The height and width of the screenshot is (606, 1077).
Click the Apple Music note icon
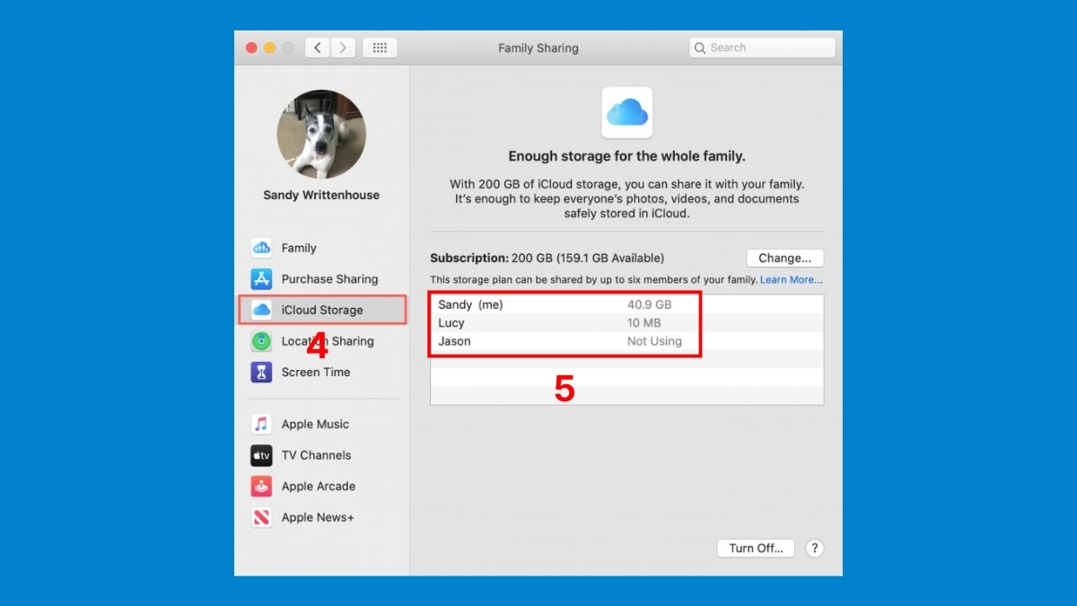coord(261,424)
